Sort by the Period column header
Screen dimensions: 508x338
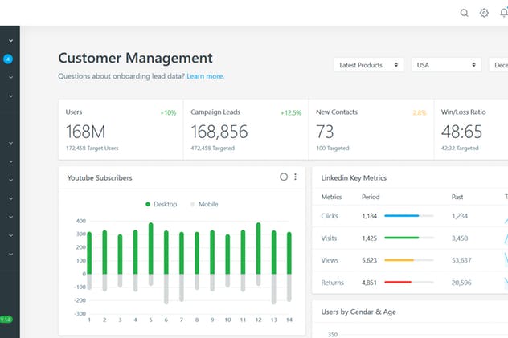pyautogui.click(x=371, y=197)
